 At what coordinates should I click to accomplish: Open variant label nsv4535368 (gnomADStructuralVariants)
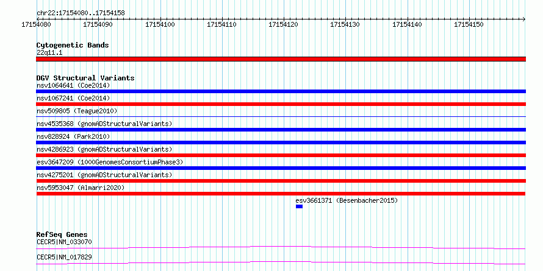pyautogui.click(x=104, y=124)
